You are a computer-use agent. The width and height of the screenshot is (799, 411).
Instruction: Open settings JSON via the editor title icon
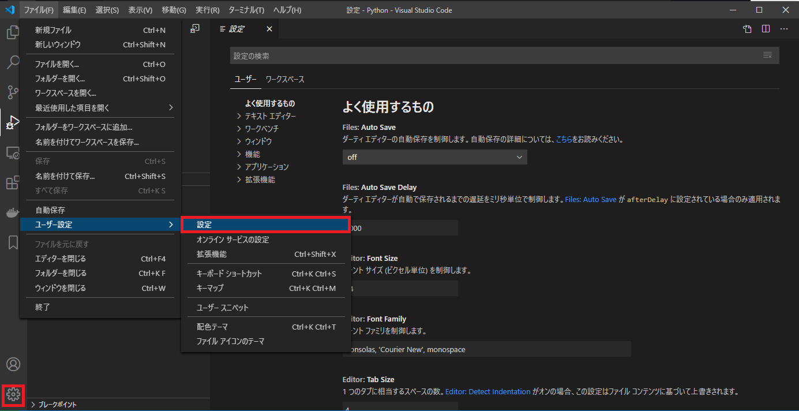(747, 29)
